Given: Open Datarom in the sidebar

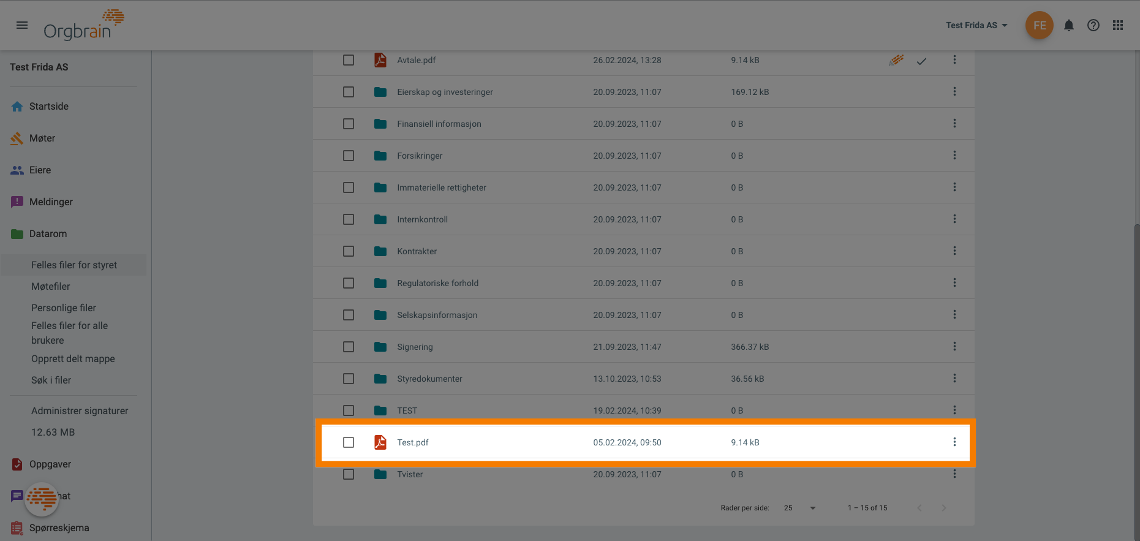Looking at the screenshot, I should pyautogui.click(x=48, y=233).
